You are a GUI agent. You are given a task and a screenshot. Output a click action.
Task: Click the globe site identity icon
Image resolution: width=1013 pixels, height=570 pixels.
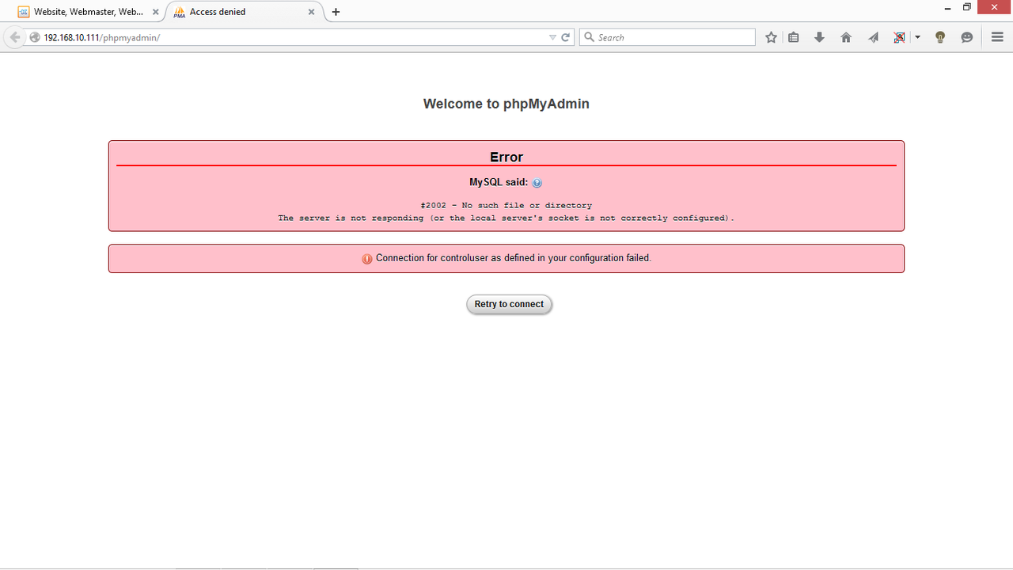click(35, 37)
